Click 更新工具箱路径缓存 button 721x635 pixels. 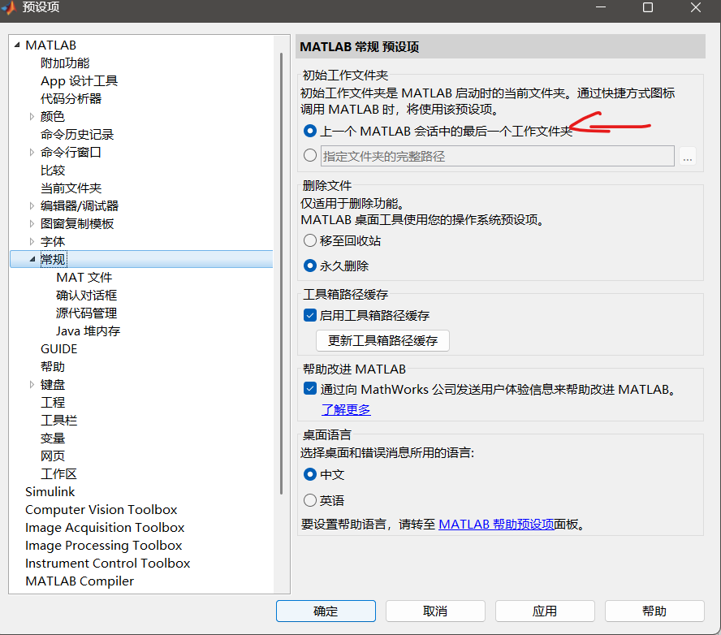[382, 341]
